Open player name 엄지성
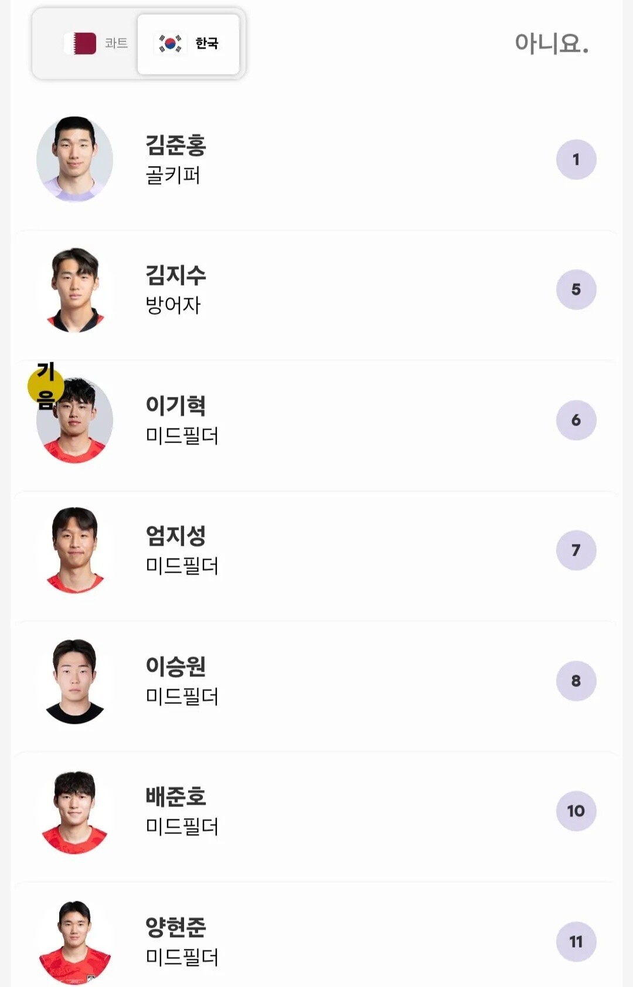The width and height of the screenshot is (633, 987). (176, 536)
